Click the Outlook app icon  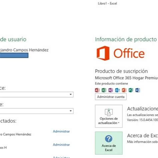pyautogui.click(x=117, y=90)
